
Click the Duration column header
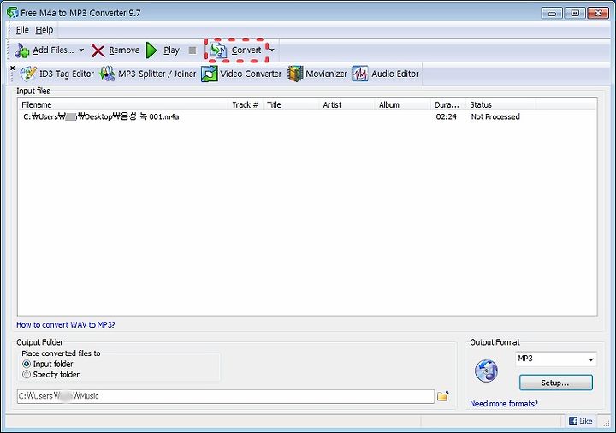(x=448, y=105)
